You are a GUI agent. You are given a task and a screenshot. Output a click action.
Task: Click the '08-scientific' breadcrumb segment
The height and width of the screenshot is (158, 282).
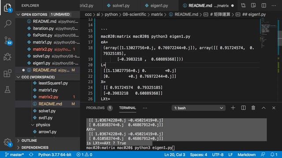[x=134, y=14]
